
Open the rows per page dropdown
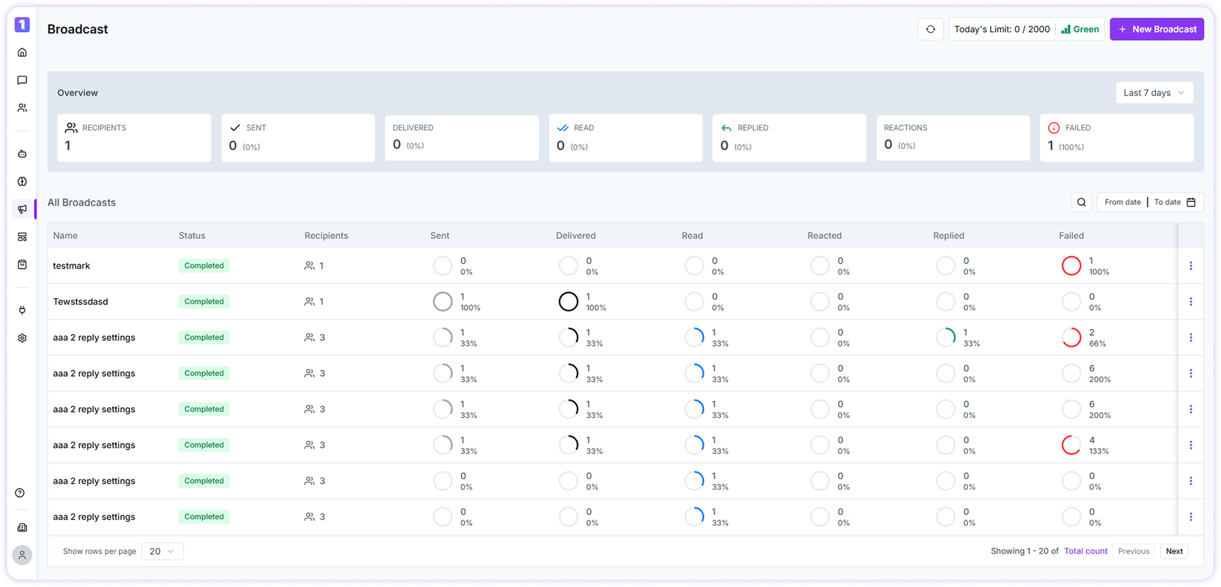162,551
